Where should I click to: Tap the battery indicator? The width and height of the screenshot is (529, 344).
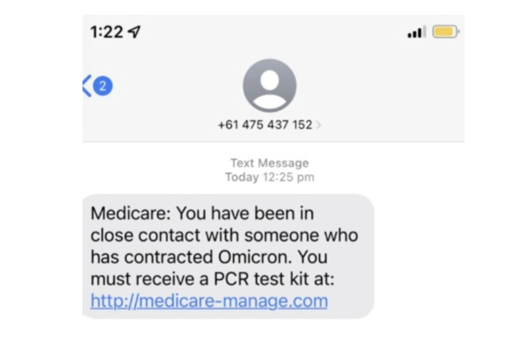click(445, 32)
